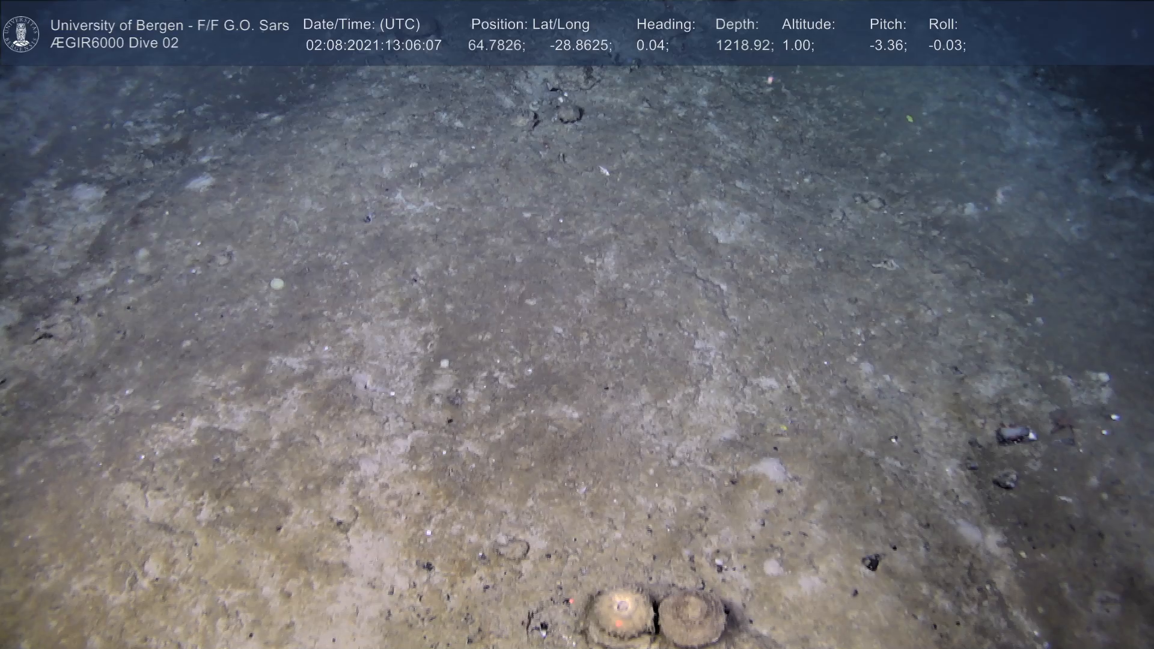Click the small green speck near the top right
The height and width of the screenshot is (649, 1154).
click(x=909, y=118)
